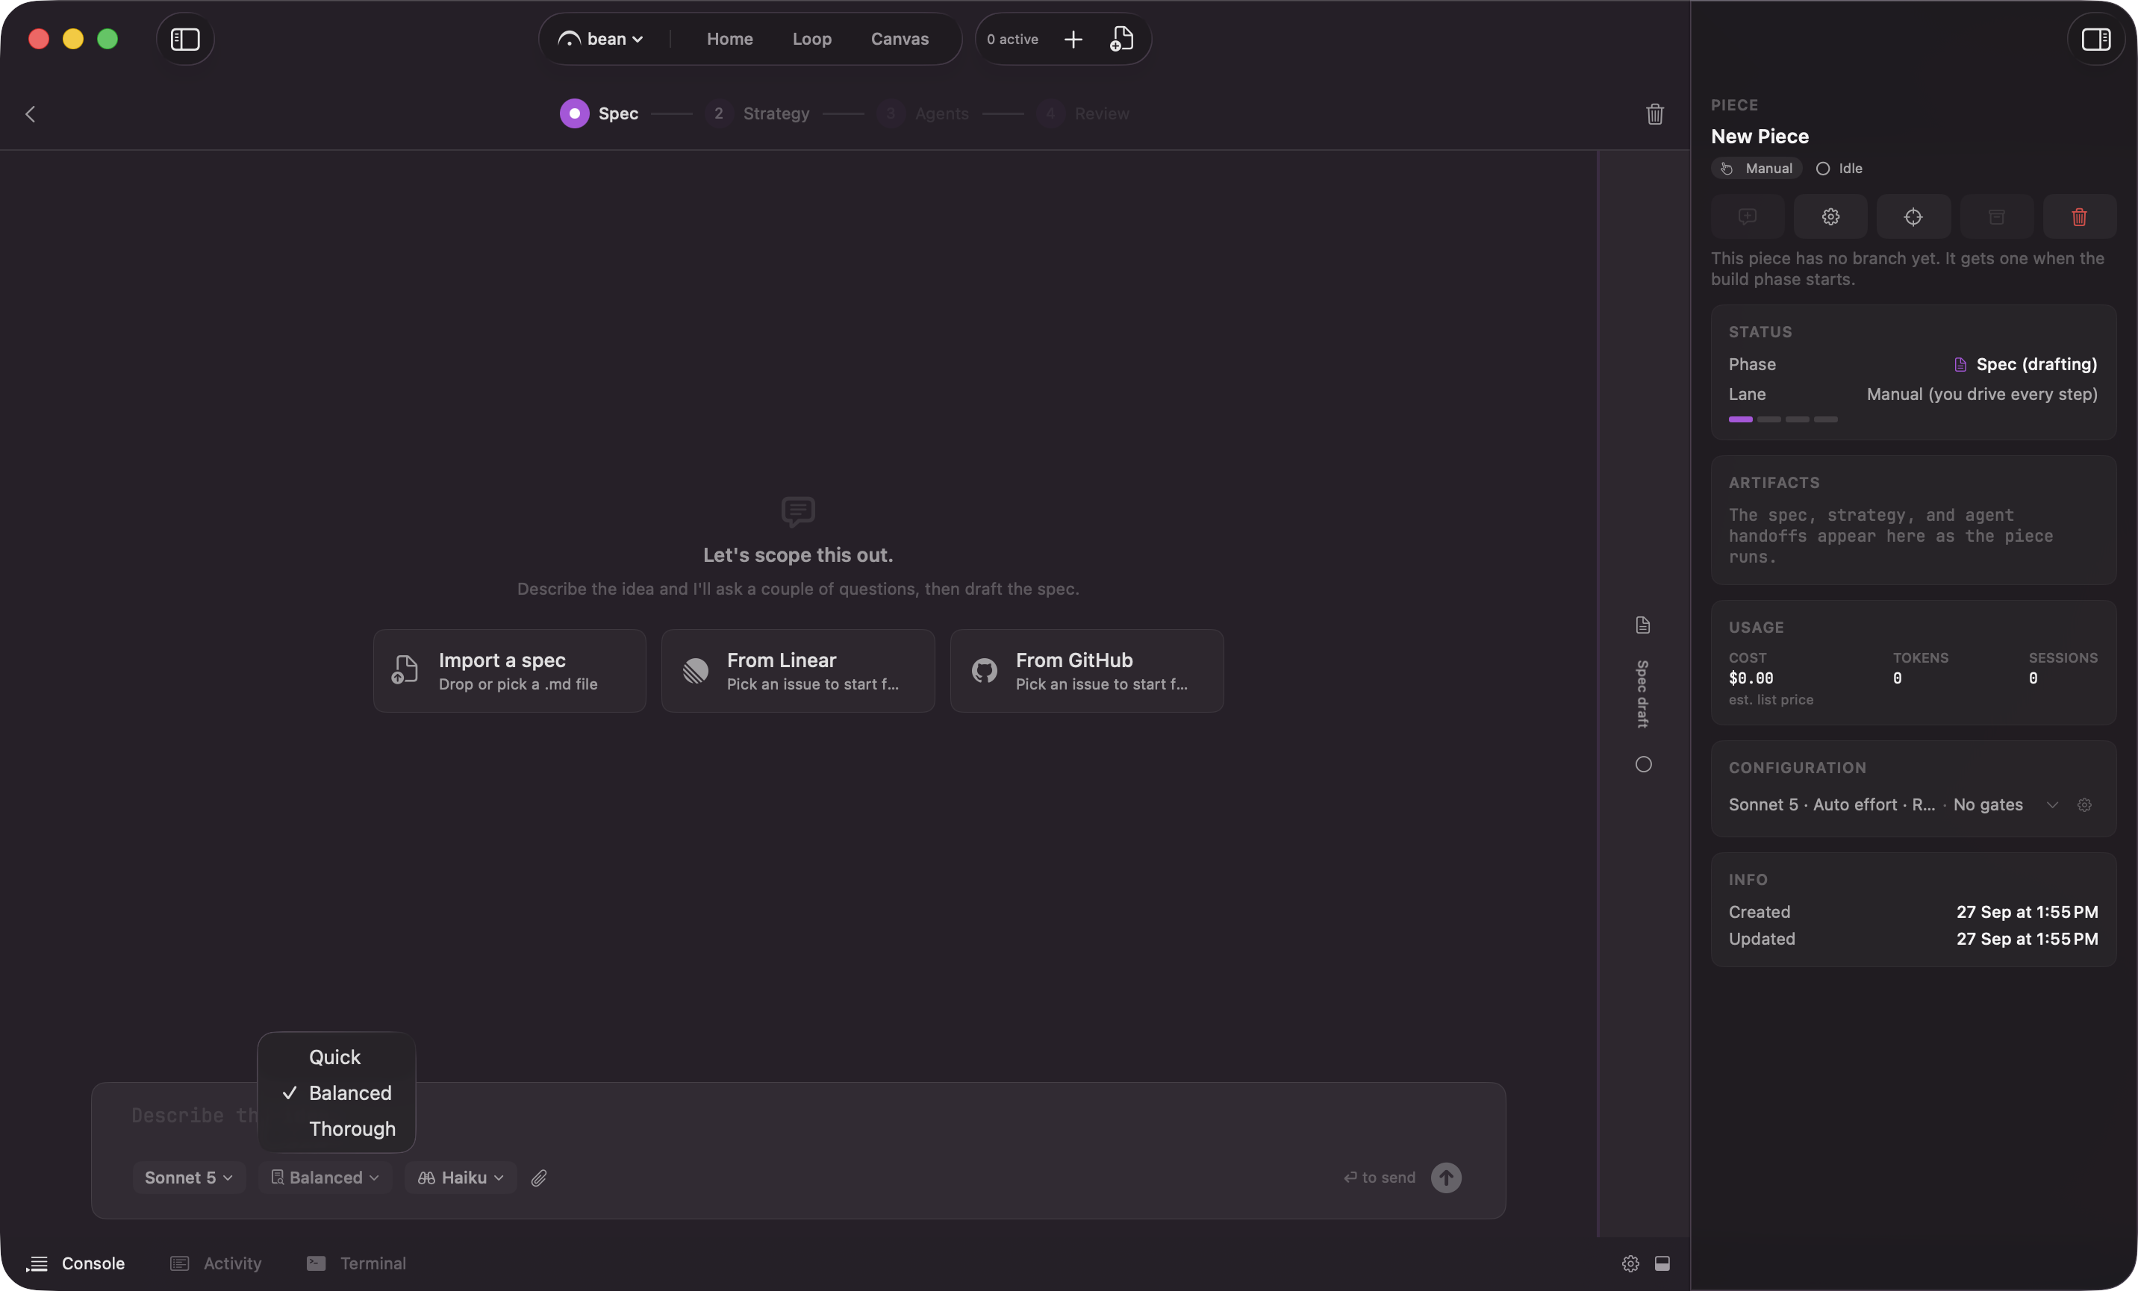Click the GitHub logo icon
The width and height of the screenshot is (2138, 1291).
point(984,671)
